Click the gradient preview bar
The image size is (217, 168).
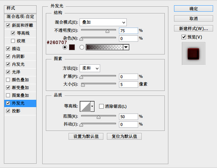(x=104, y=47)
